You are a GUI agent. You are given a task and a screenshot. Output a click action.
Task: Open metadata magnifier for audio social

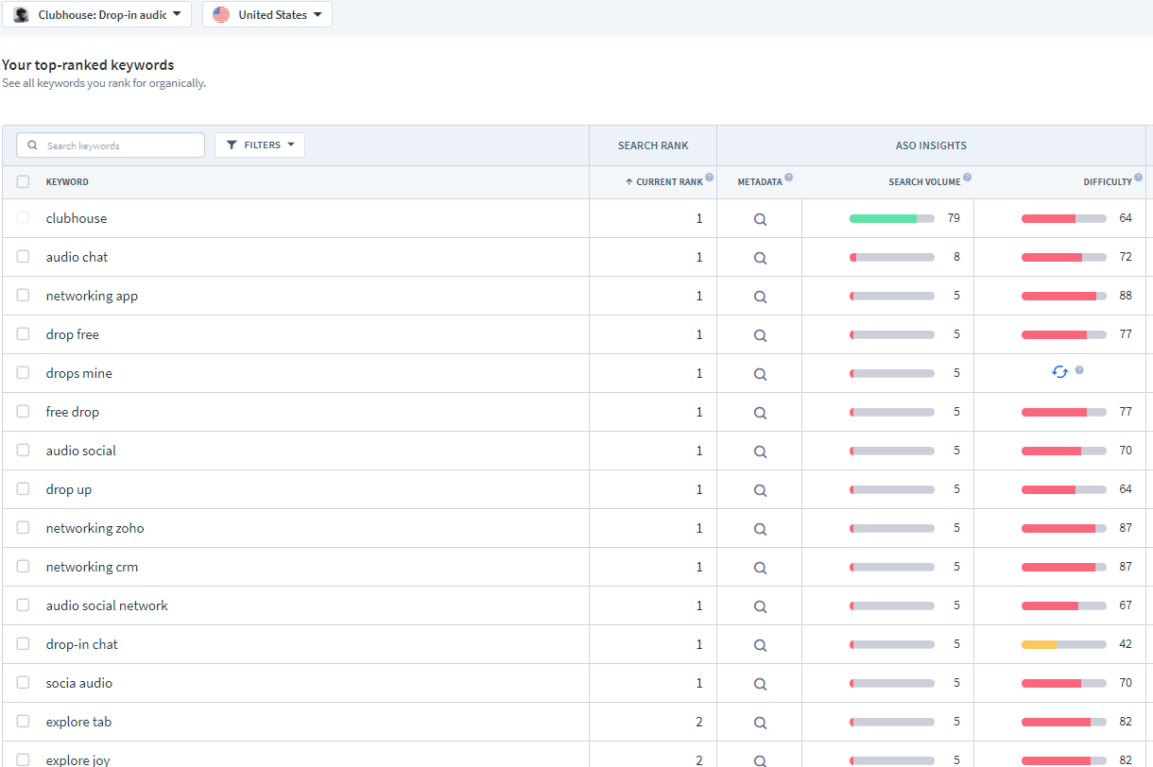point(760,452)
